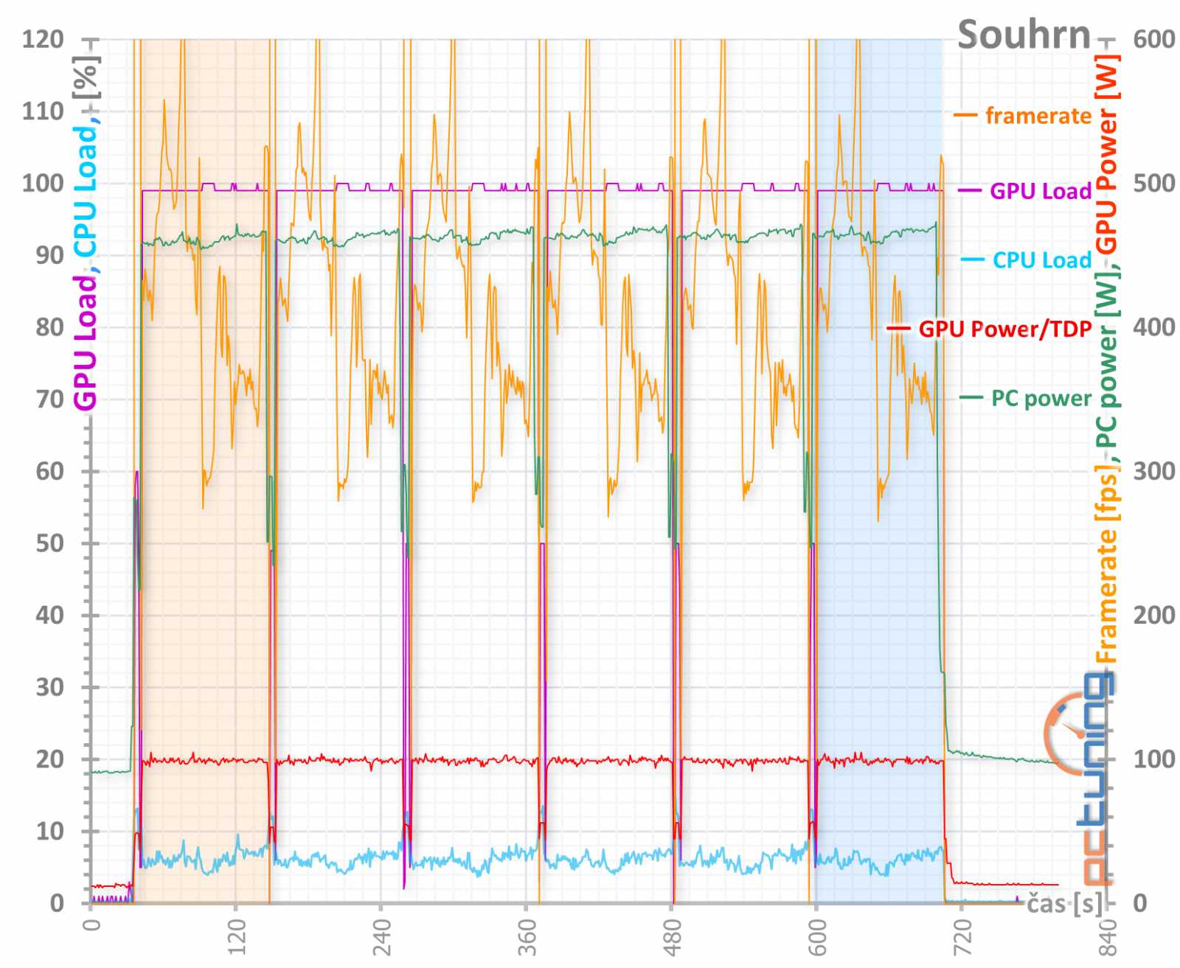The image size is (1180, 968).
Task: Click left axis value 60
Action: click(x=50, y=471)
